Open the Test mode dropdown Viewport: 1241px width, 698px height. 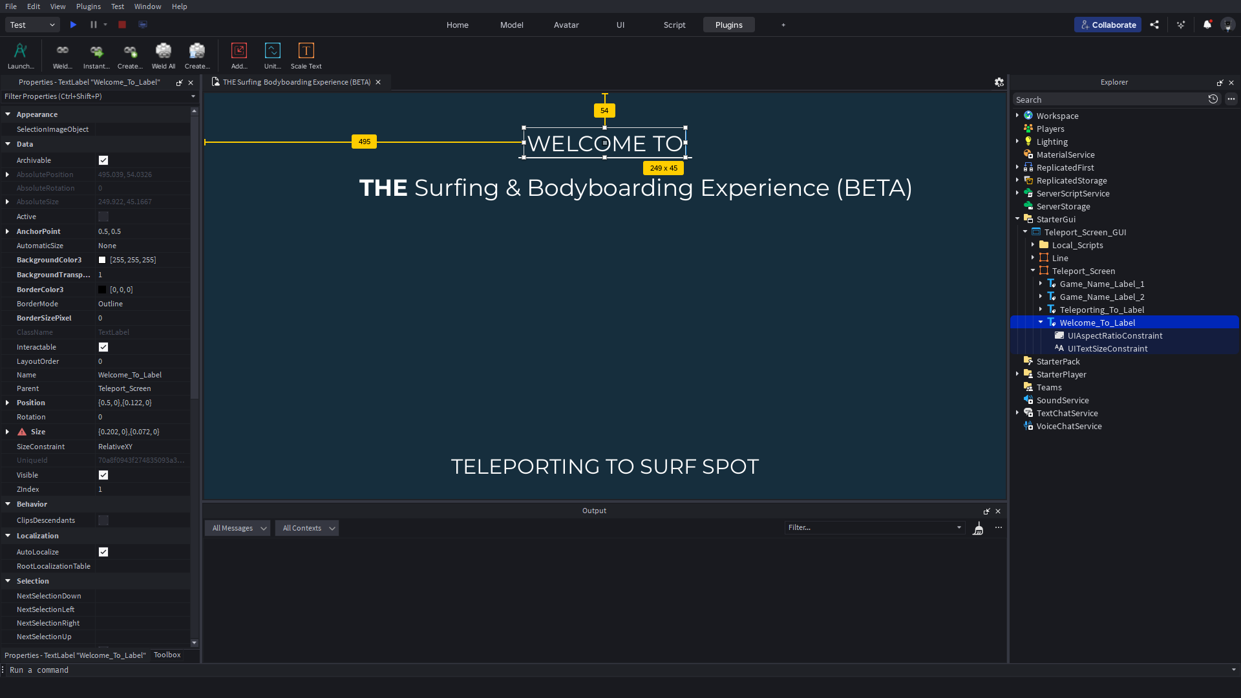32,25
